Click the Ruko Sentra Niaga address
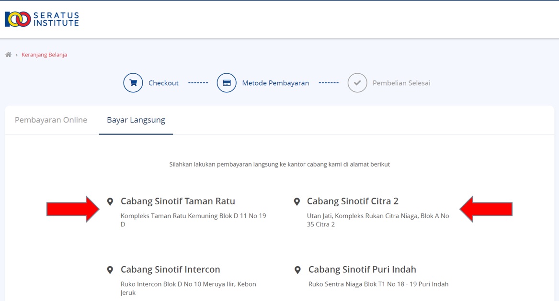Screen dimensions: 559x301 [378, 284]
